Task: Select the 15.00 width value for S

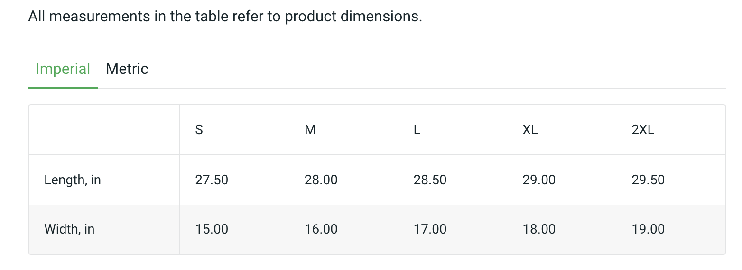Action: (212, 229)
